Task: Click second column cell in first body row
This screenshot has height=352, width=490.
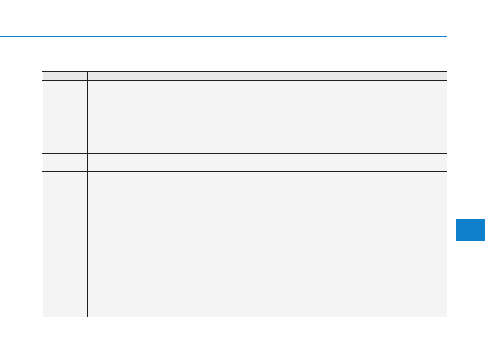Action: coord(110,90)
